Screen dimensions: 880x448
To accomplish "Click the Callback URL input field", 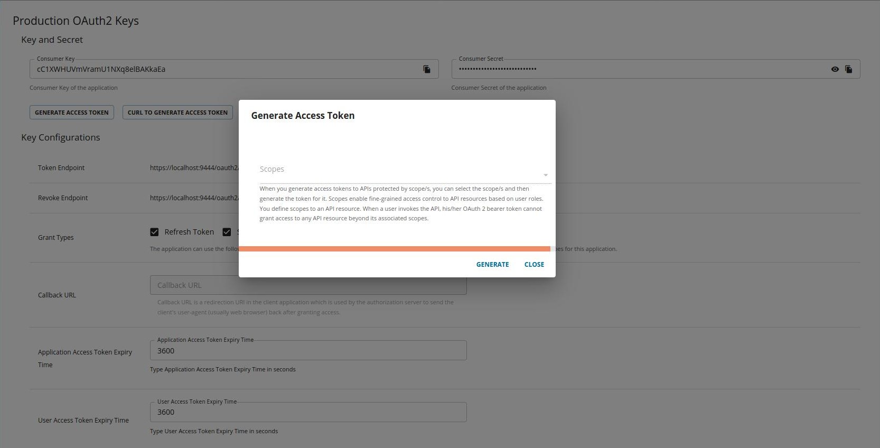I will [308, 285].
